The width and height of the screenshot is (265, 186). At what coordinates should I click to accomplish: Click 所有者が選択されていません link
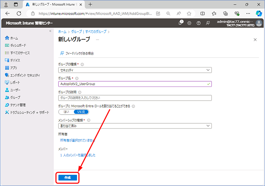[x=77, y=140]
